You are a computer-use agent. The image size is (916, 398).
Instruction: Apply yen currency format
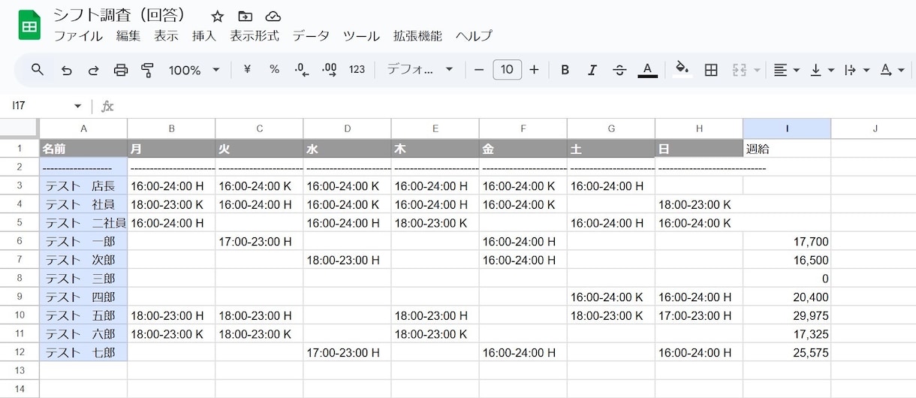click(x=247, y=70)
